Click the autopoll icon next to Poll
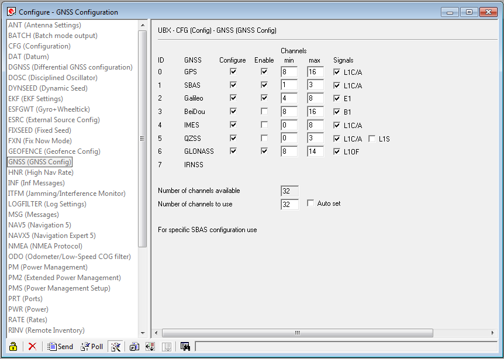 pos(115,346)
